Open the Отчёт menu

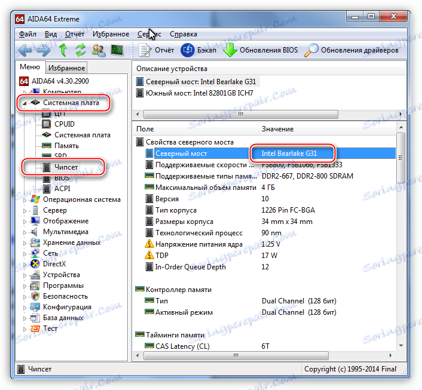pos(75,34)
